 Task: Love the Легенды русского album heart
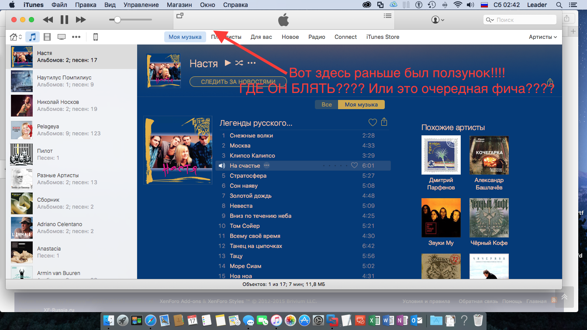[x=372, y=122]
